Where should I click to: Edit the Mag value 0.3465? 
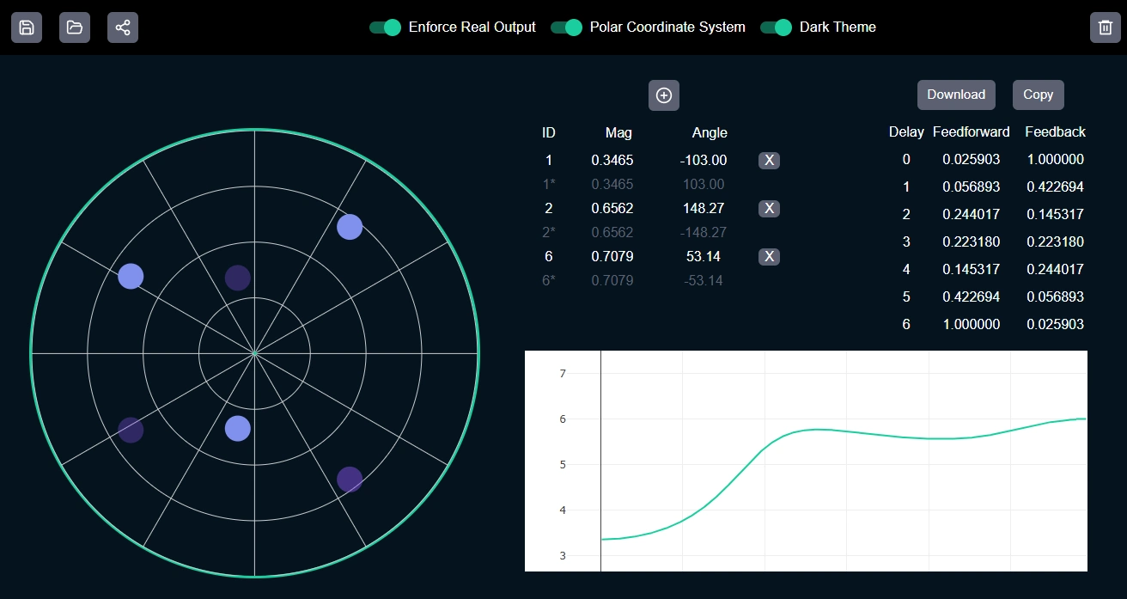pos(612,160)
